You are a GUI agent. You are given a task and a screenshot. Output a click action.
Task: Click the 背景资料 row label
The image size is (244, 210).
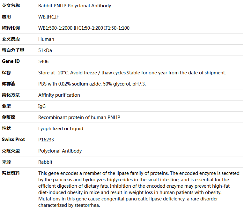point(11,173)
